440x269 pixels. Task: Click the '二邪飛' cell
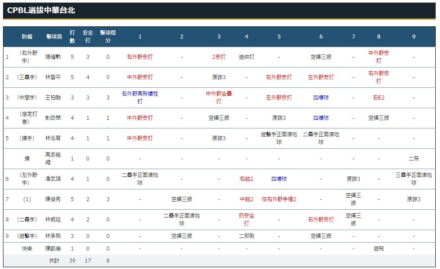pos(246,236)
